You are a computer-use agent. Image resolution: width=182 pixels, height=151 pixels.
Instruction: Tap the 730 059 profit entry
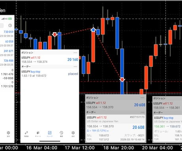coord(9,32)
